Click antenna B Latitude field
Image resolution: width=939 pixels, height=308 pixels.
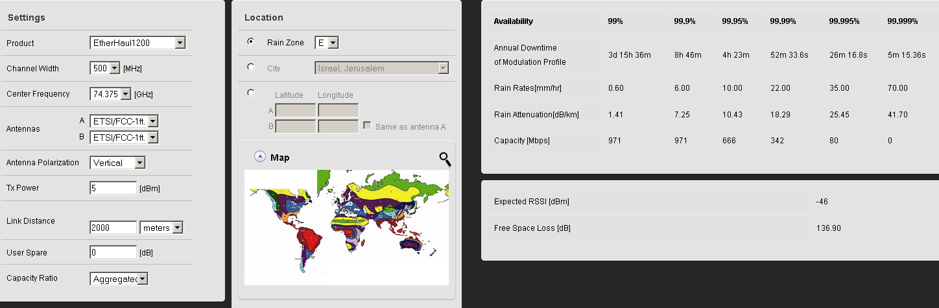[296, 126]
